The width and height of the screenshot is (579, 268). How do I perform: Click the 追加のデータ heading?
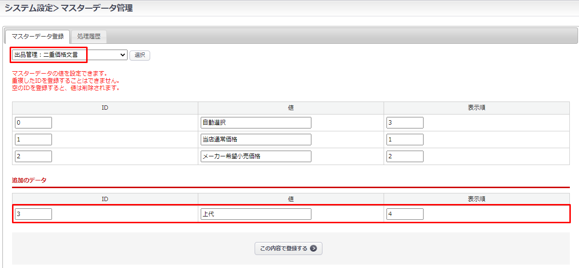[29, 180]
